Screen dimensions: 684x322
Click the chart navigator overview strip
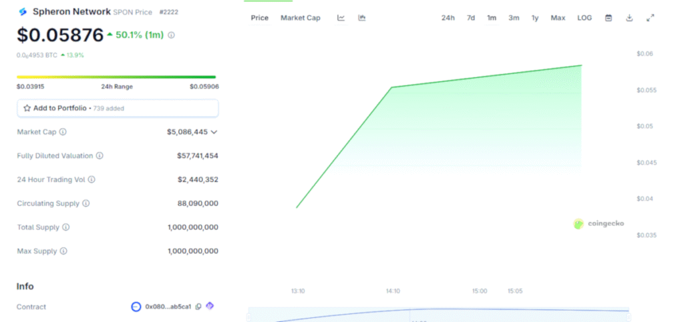tap(438, 315)
